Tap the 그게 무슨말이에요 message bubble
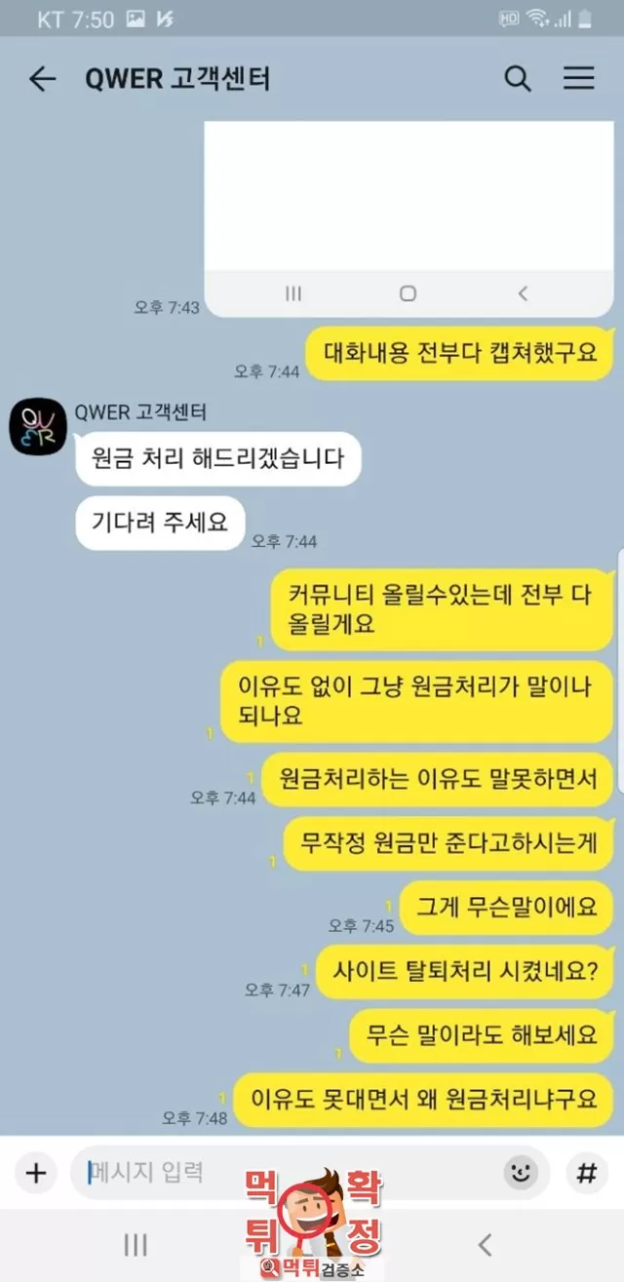Image resolution: width=624 pixels, height=1282 pixels. (x=506, y=908)
